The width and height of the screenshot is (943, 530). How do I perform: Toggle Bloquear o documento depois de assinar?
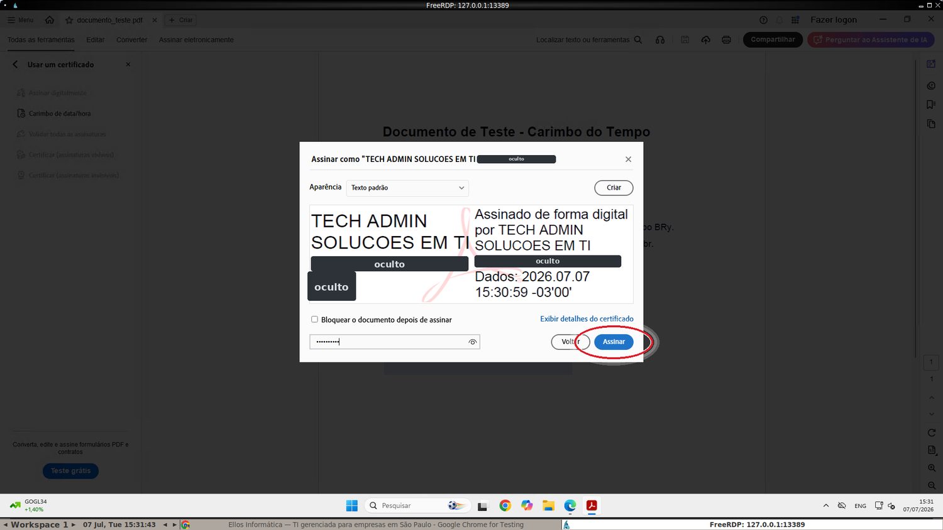314,320
